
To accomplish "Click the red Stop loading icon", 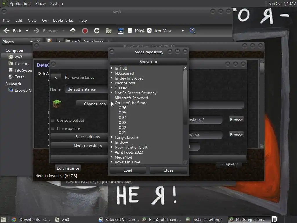I will [85, 31].
